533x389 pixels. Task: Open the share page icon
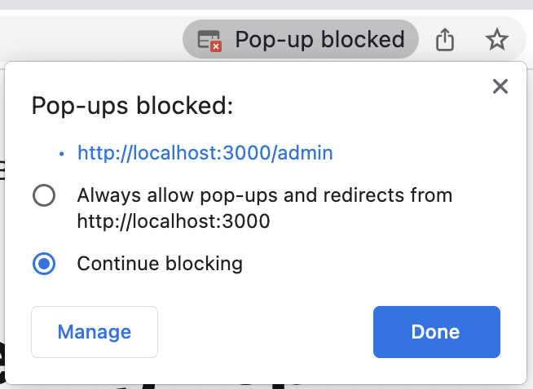[x=445, y=40]
